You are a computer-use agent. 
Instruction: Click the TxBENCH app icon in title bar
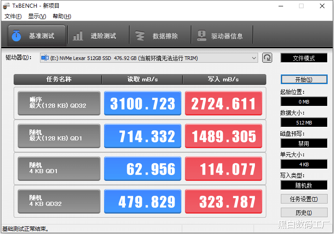(x=6, y=6)
